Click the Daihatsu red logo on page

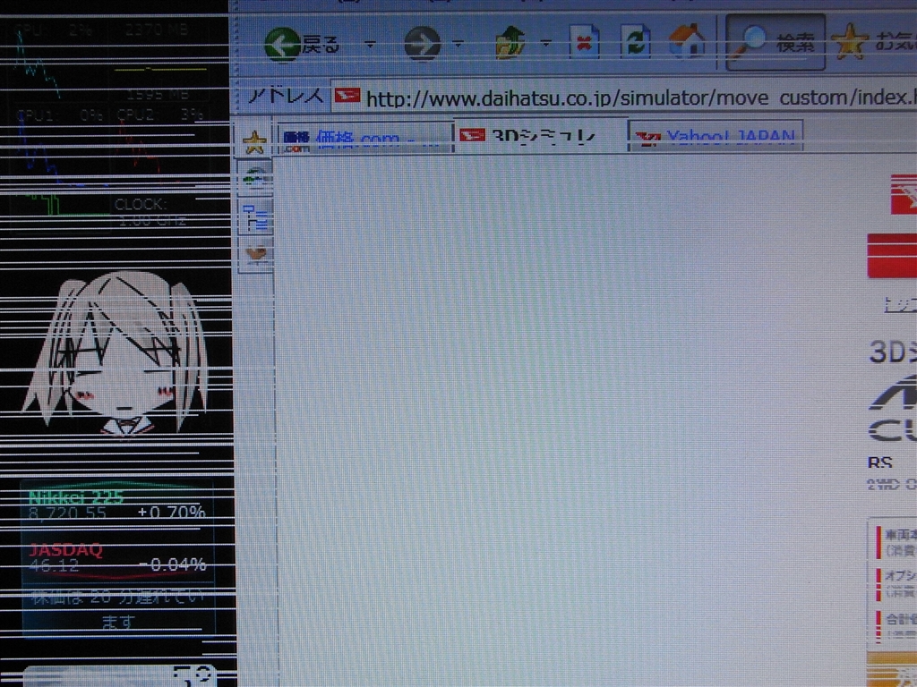[x=904, y=194]
